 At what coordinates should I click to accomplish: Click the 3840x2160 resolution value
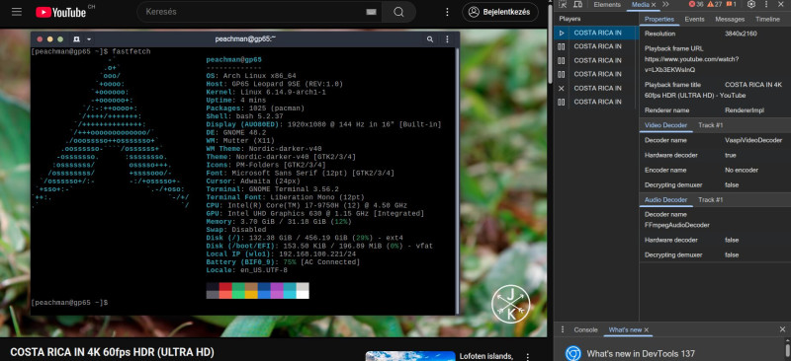click(x=741, y=34)
